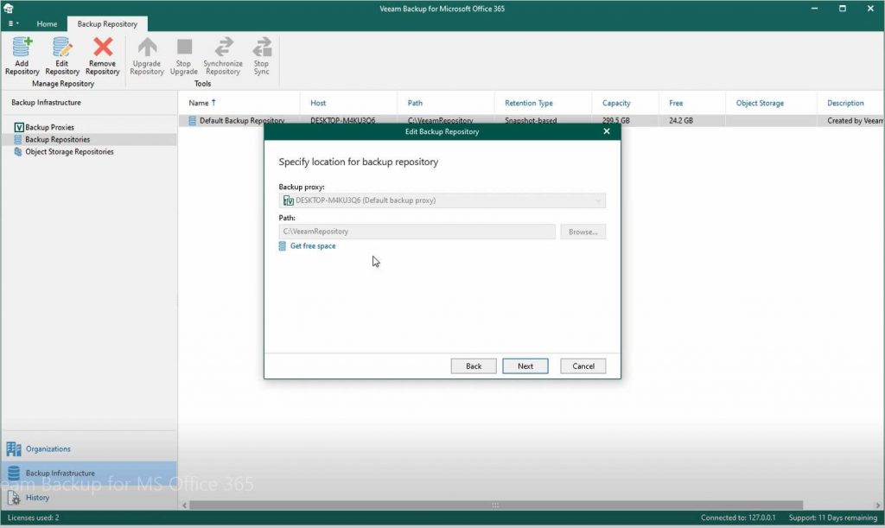Click the Get free space link
Screen dimensions: 885x528
pos(313,246)
